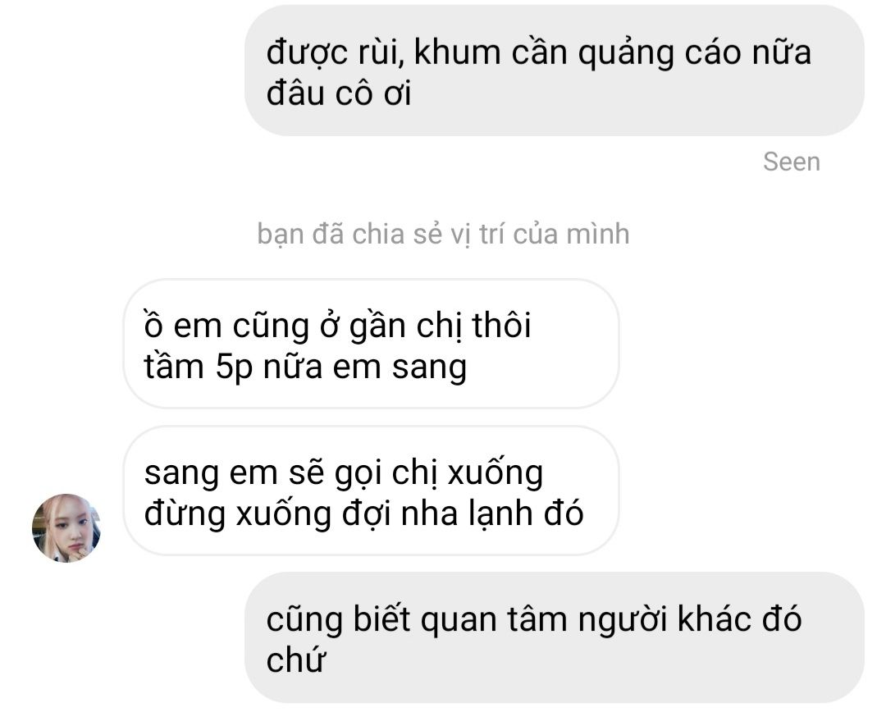Click the line "đâu cô ơi"
The width and height of the screenshot is (886, 712).
tap(339, 93)
